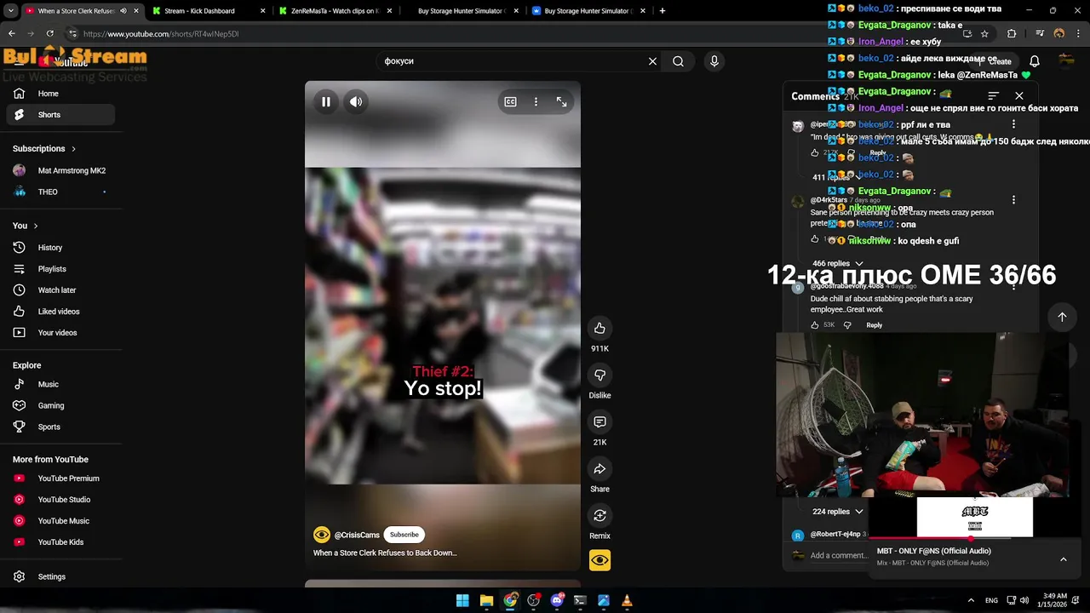Open options menu for @D4rk5tars comment
This screenshot has width=1090, height=613.
(1013, 200)
